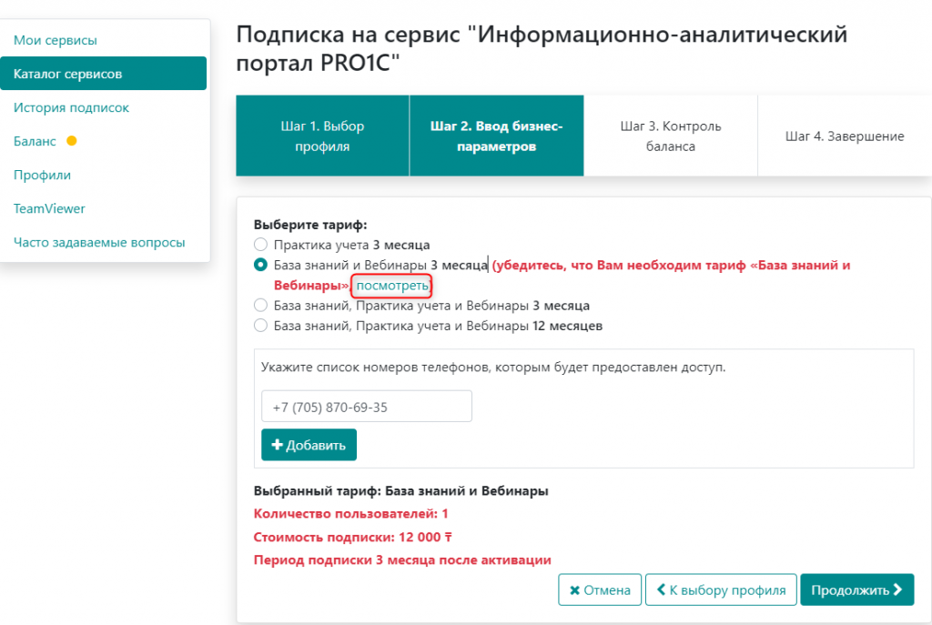Open Часто задаваемые вопросы
This screenshot has width=932, height=625.
tap(99, 242)
